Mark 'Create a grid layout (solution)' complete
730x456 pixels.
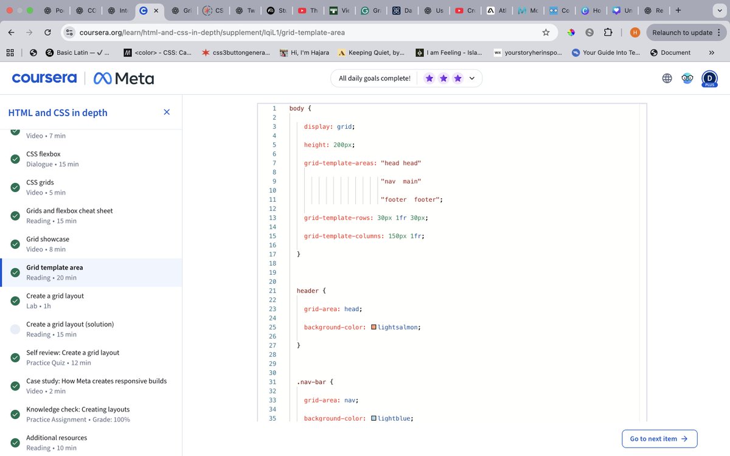[15, 329]
